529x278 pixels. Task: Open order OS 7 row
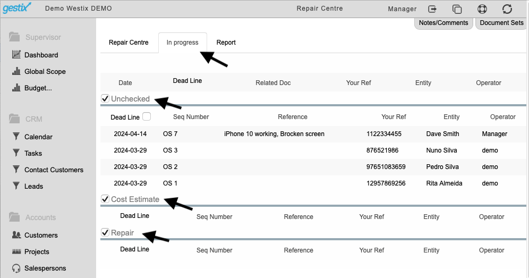coord(313,134)
